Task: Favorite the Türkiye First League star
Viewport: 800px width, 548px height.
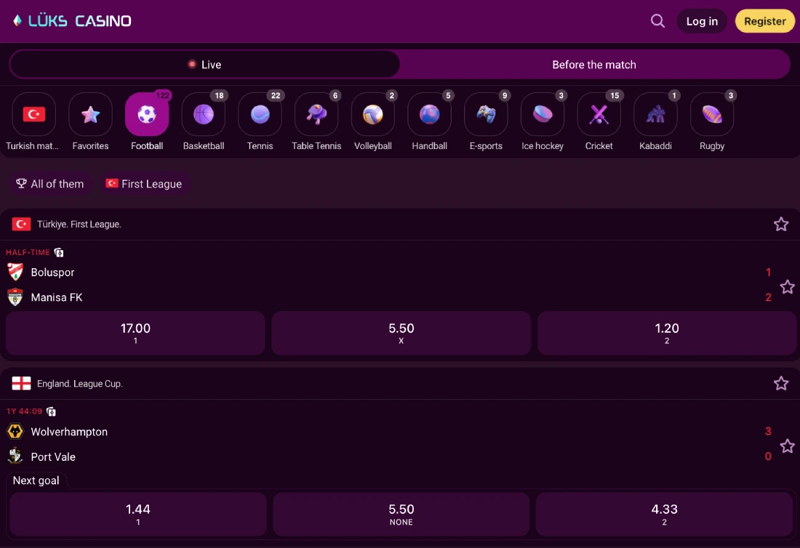Action: pos(780,225)
